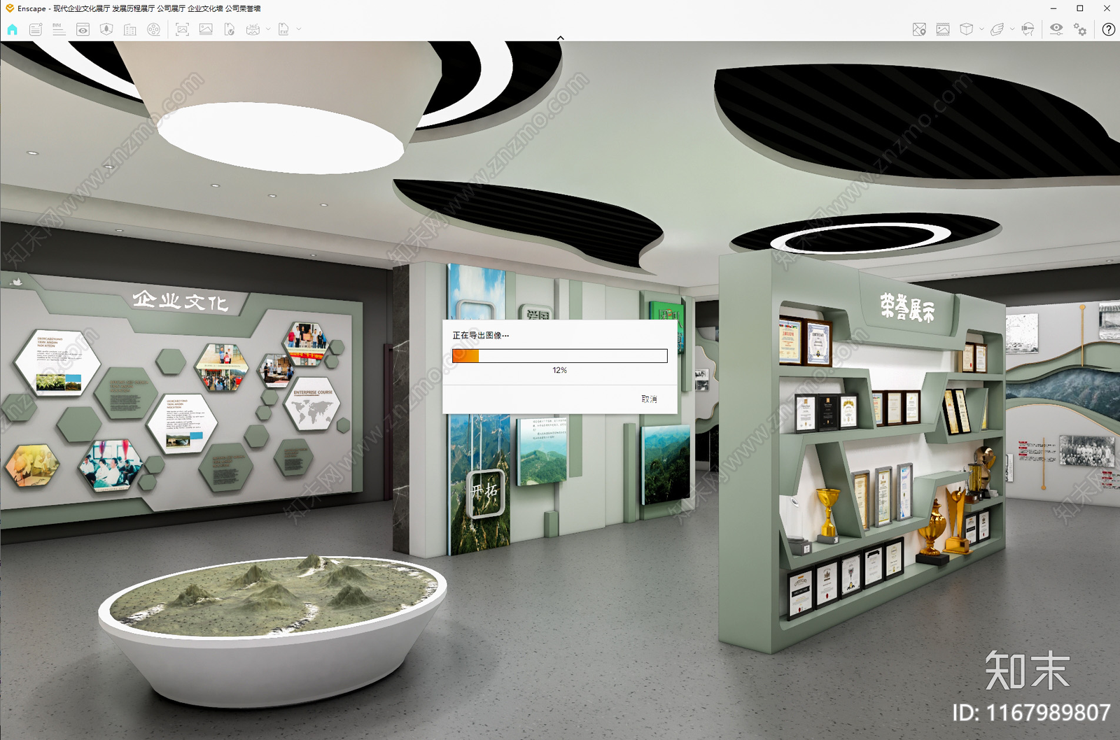Close the Enscape window

1107,8
